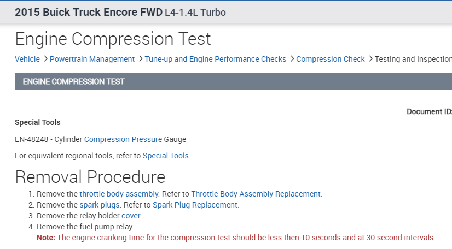Click the chevron before Compression Check breadcrumb
The image size is (452, 249).
tap(292, 59)
